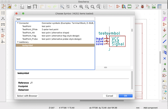
Task: Open the hierarchy navigator icon
Action: pos(105,6)
